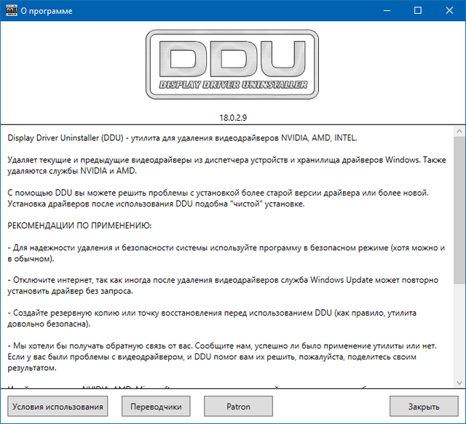Click the version number 18.0.2.9
466x424 pixels.
coord(233,116)
